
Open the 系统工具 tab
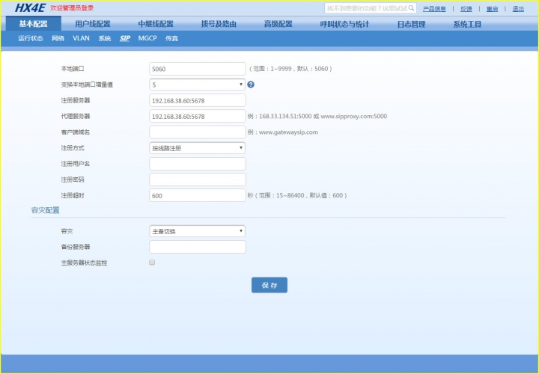click(x=467, y=24)
